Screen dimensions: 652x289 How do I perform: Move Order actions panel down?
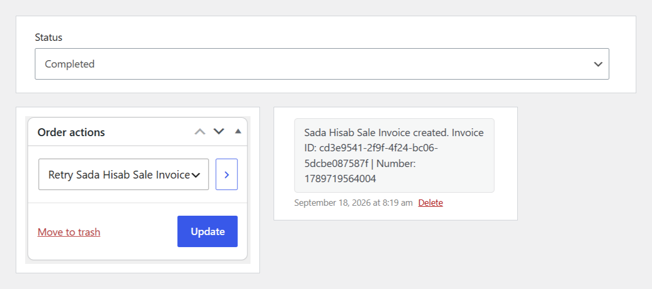[219, 131]
